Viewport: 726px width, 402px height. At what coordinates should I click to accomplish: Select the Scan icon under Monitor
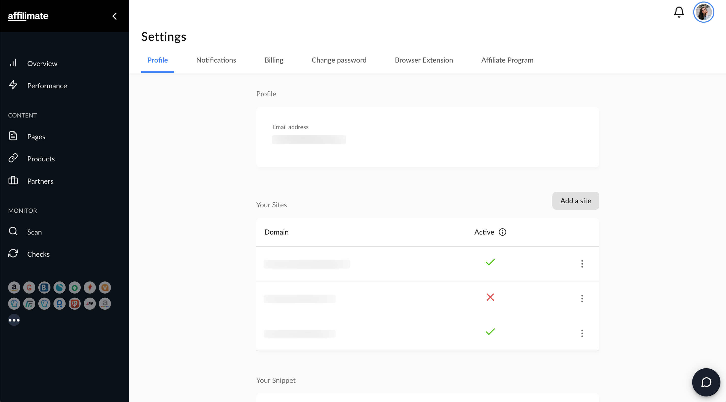13,231
